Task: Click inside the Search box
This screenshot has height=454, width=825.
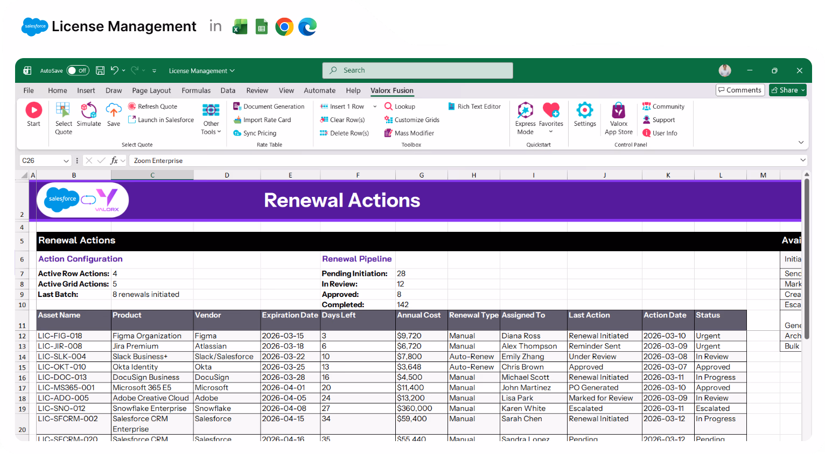Action: click(417, 70)
